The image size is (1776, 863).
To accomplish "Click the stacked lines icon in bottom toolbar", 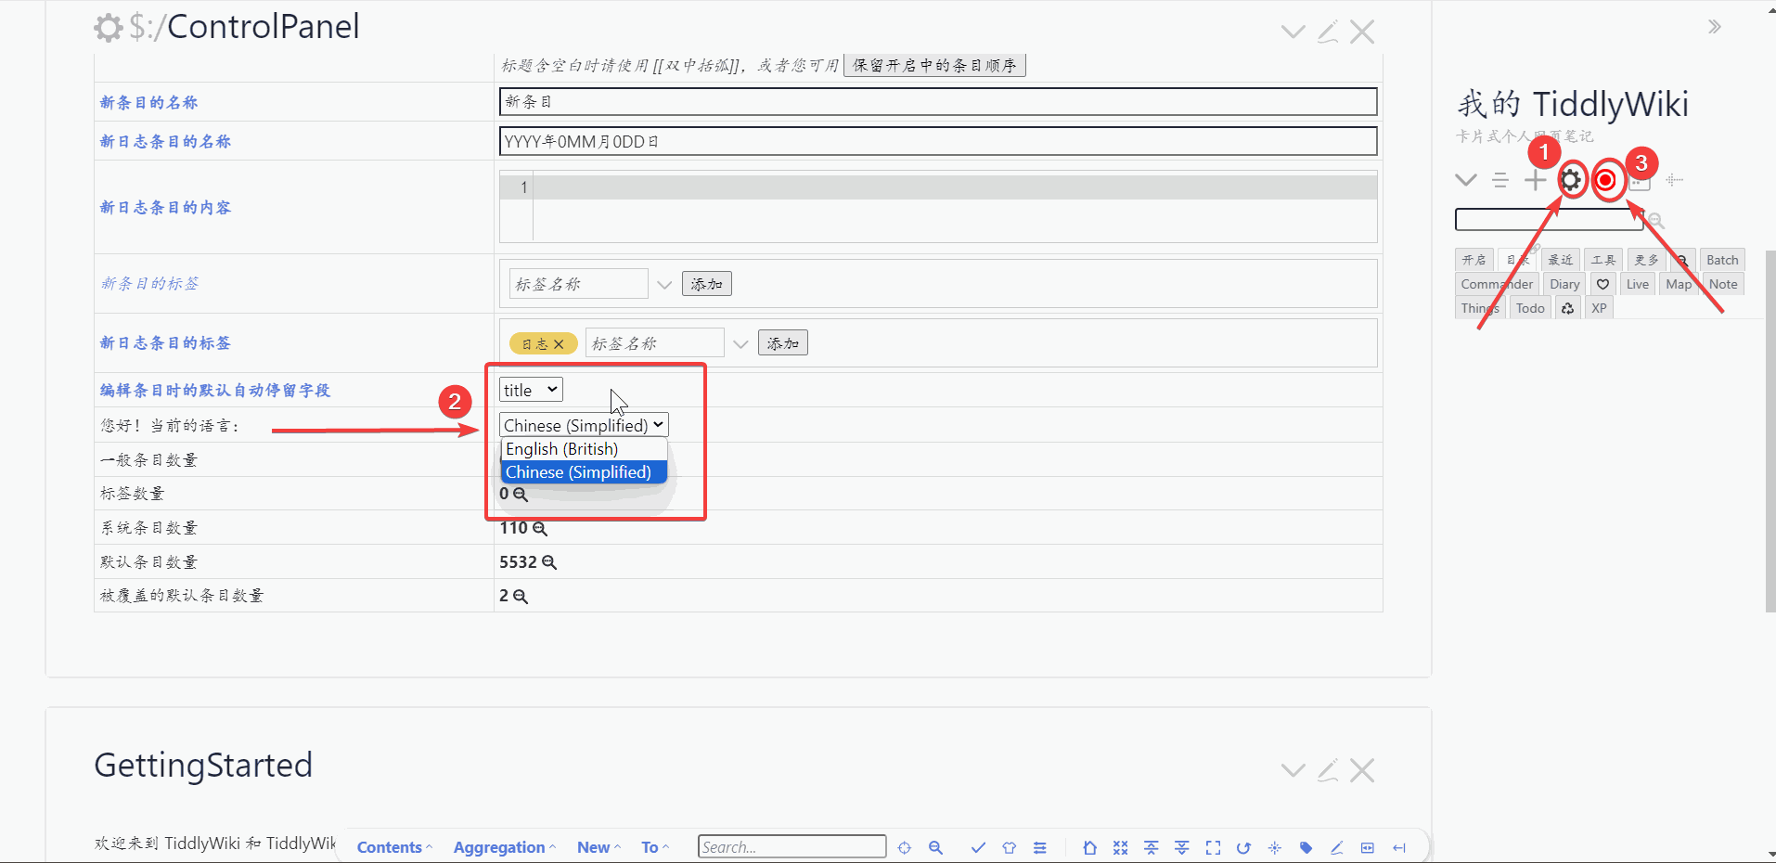I will point(1040,847).
